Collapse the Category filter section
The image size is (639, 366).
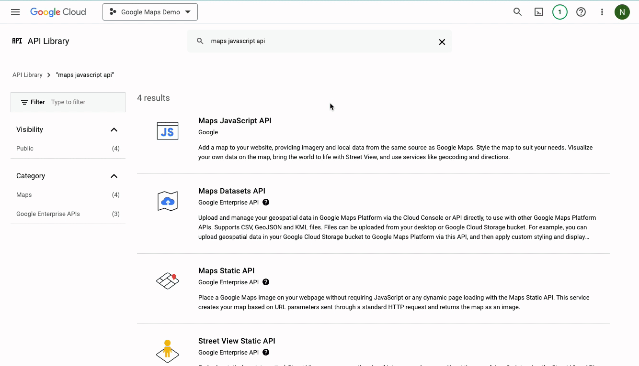click(114, 176)
